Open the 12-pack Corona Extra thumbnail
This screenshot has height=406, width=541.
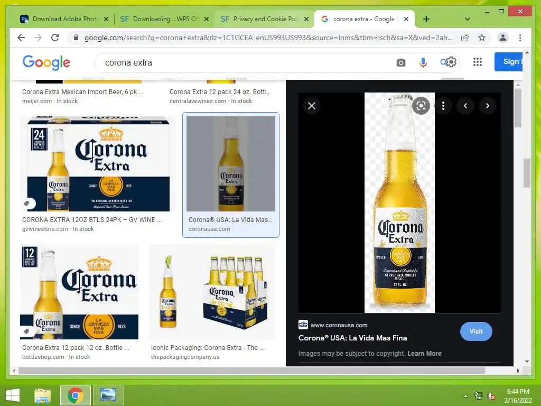click(x=79, y=292)
